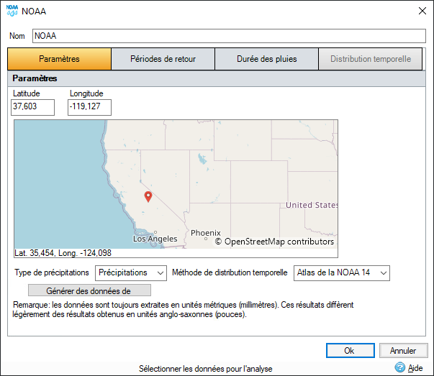
Task: Select the Paramètres tab
Action: (59, 59)
